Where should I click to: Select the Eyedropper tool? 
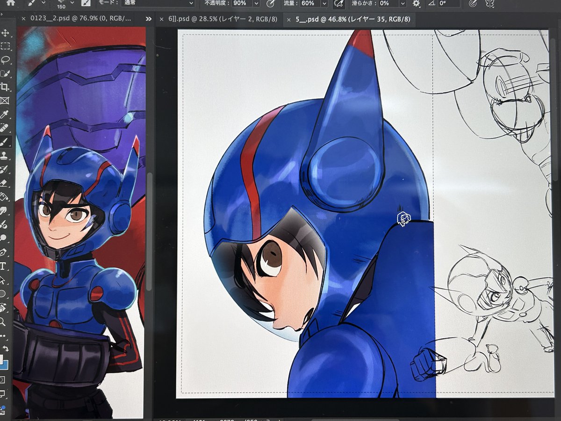point(6,114)
